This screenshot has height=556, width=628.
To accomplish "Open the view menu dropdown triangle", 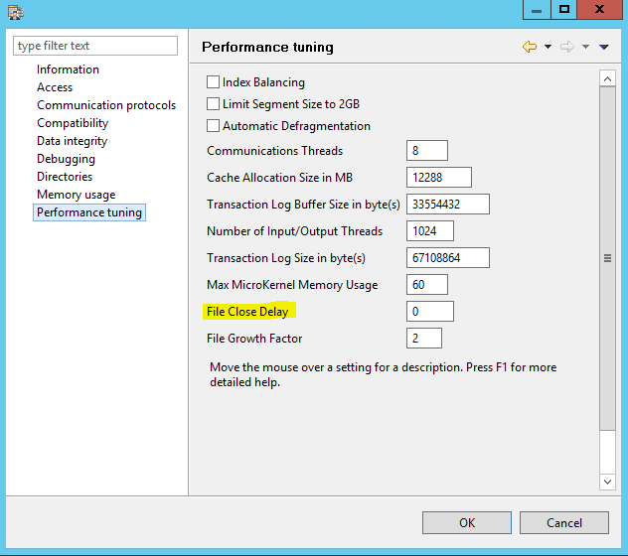I will click(x=603, y=48).
